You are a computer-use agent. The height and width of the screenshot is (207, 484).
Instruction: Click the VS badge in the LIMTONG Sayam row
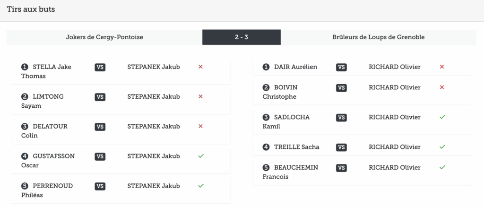pos(100,97)
